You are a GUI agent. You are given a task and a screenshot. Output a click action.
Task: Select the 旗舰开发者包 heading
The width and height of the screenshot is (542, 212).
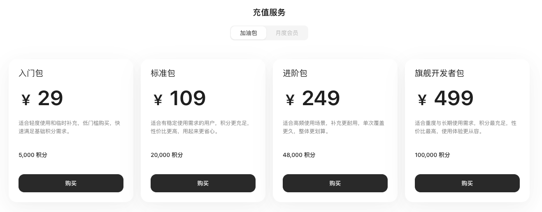(x=440, y=73)
